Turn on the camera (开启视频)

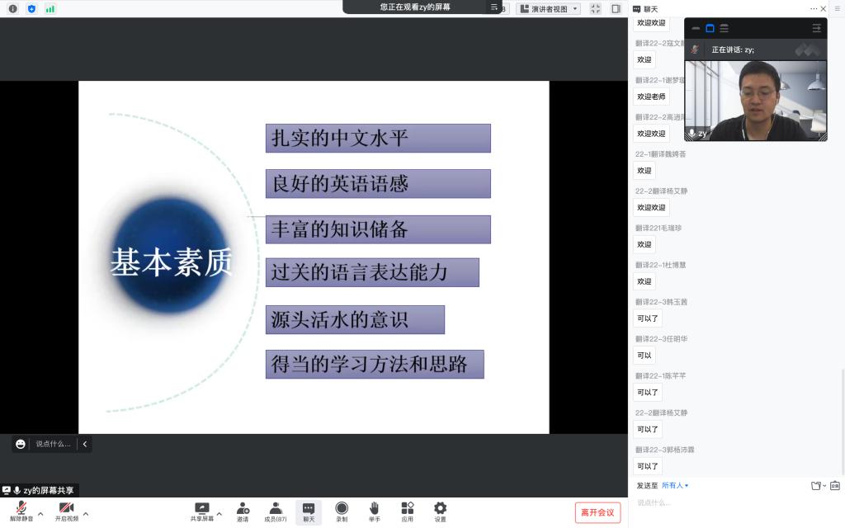point(67,511)
